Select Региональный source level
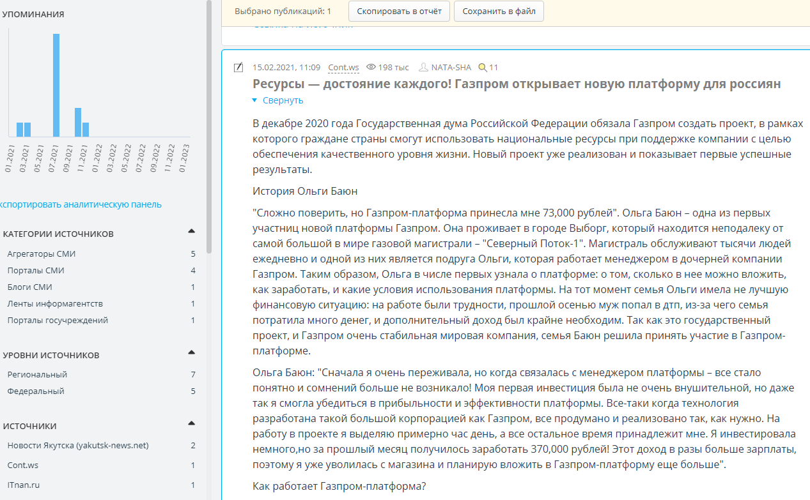Viewport: 810px width, 500px height. pyautogui.click(x=37, y=374)
